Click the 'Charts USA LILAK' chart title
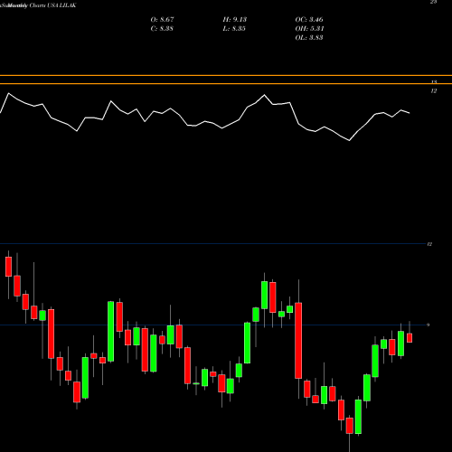 click(53, 5)
